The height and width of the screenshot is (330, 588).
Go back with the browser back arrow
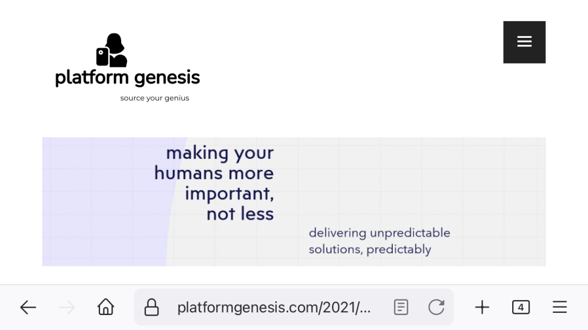coord(28,308)
